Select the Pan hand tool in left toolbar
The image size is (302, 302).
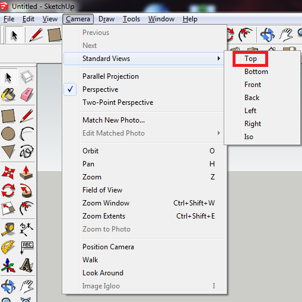tap(27, 286)
